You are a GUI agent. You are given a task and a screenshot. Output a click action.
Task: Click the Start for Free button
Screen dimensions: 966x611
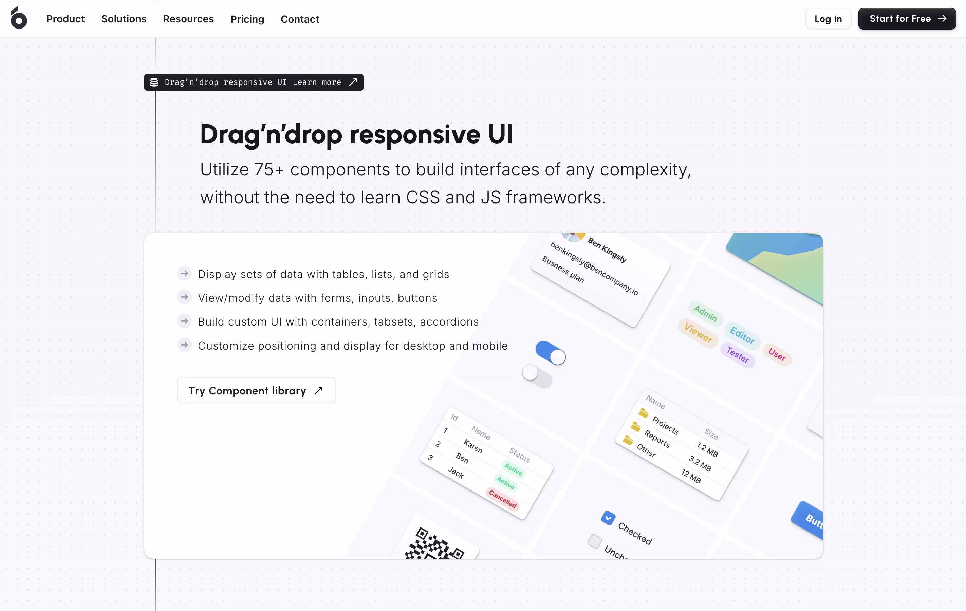tap(907, 19)
